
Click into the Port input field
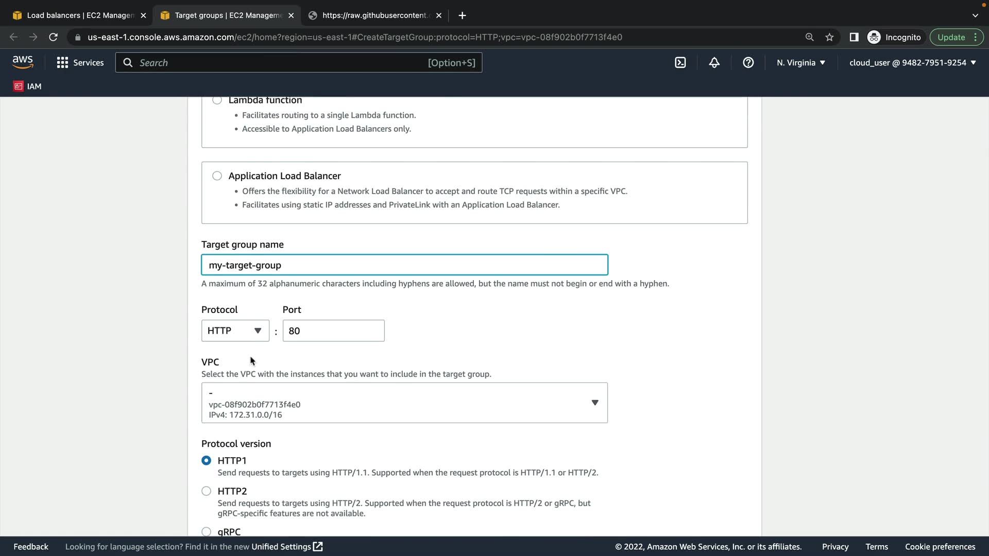pyautogui.click(x=333, y=331)
